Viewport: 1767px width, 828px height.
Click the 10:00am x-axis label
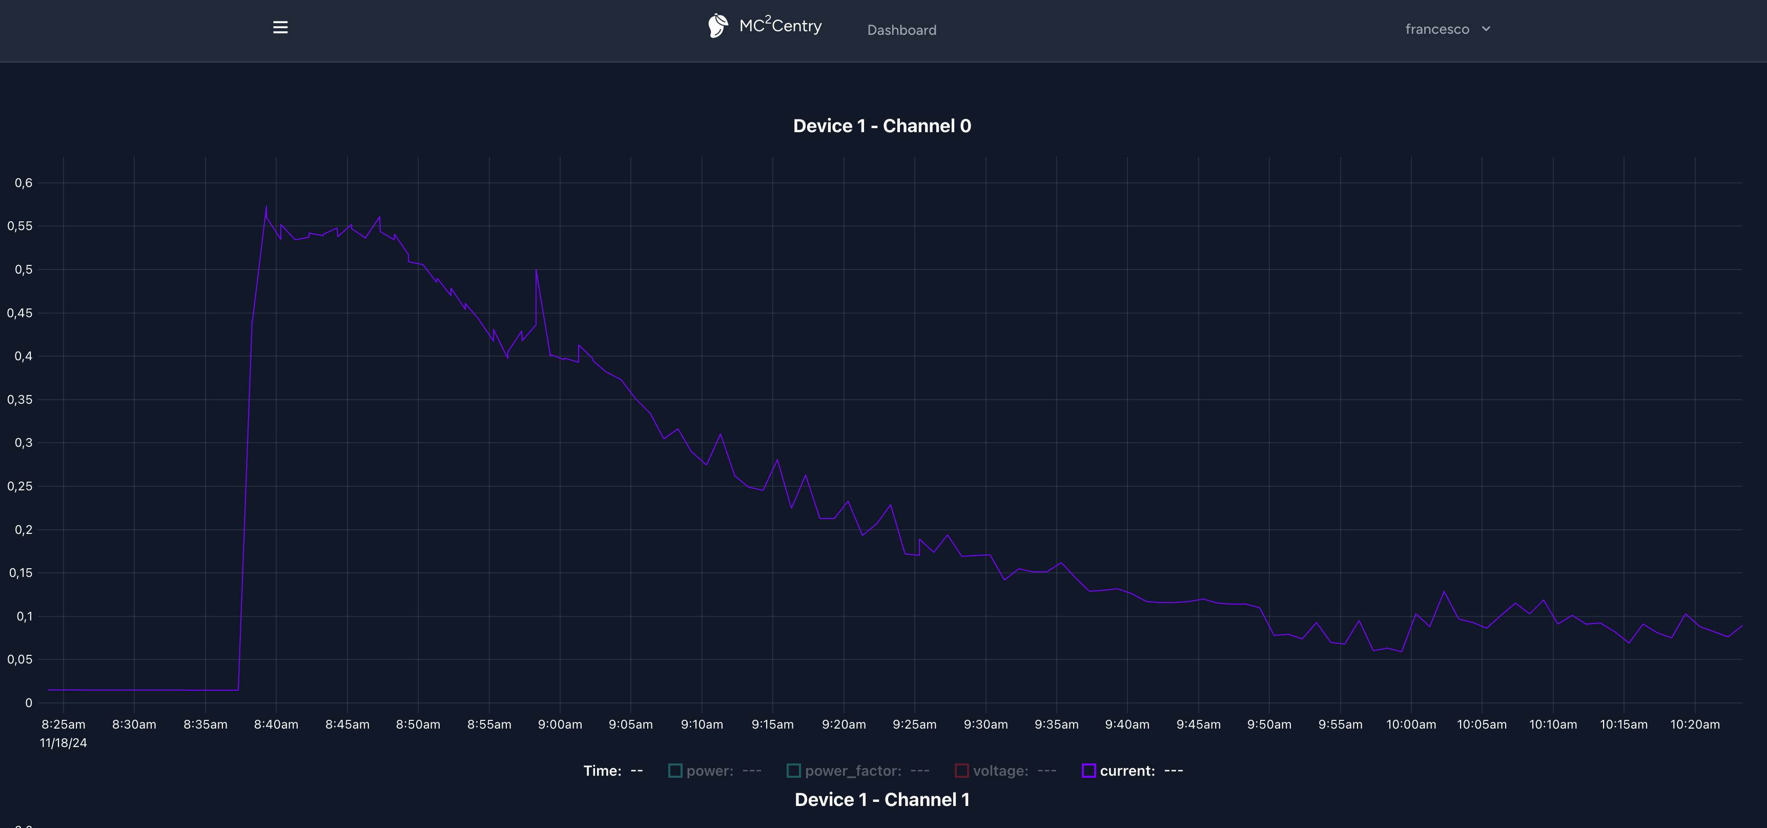[x=1411, y=724]
